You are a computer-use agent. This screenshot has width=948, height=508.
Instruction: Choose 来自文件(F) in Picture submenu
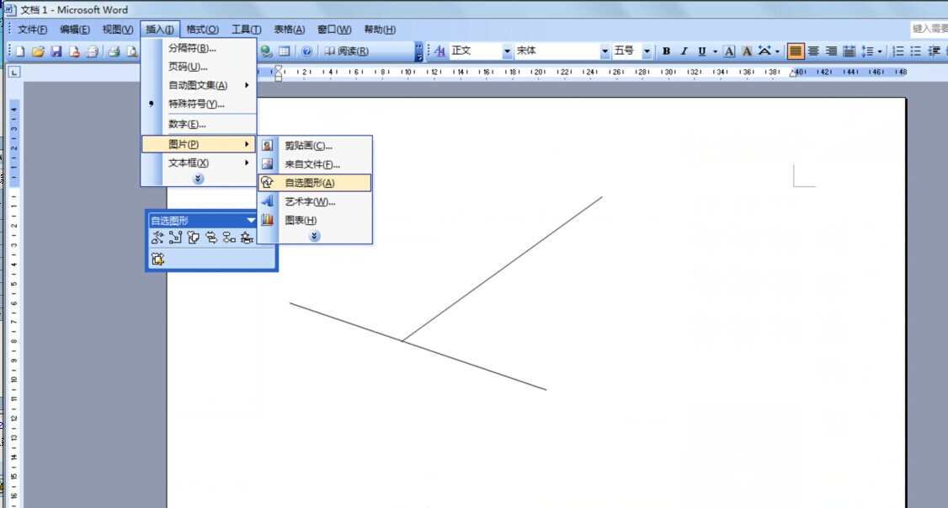point(314,164)
